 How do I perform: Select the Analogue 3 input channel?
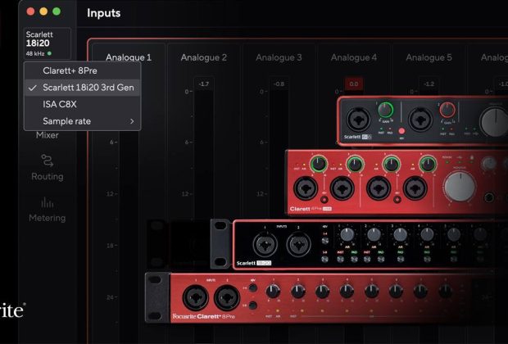coord(279,57)
